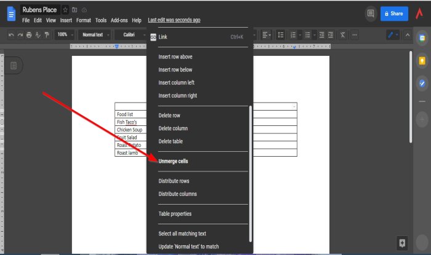Screen dimensions: 431x255
Task: Open Google Tasks side panel
Action: coord(422,83)
